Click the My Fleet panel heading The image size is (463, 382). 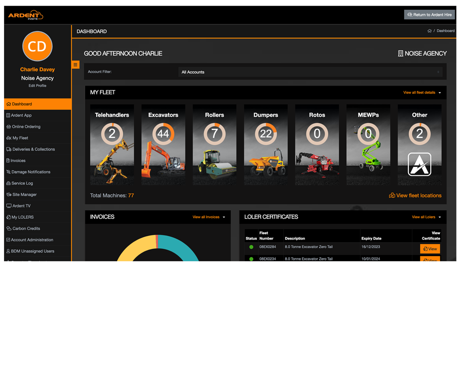point(103,92)
